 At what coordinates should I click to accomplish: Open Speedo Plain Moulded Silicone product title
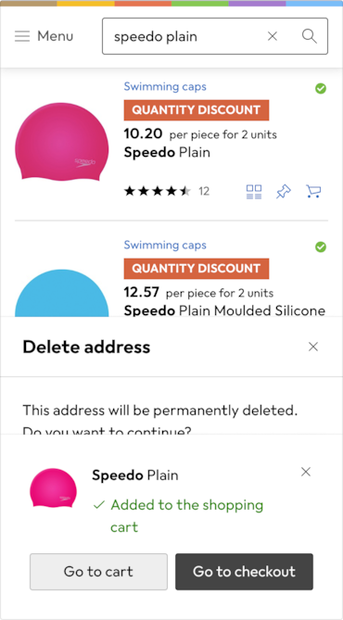click(224, 310)
